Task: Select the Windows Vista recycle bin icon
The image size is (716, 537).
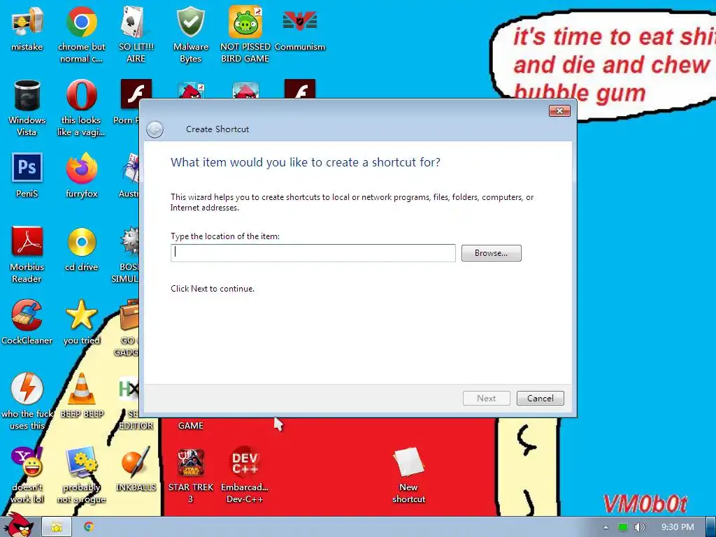Action: point(27,107)
